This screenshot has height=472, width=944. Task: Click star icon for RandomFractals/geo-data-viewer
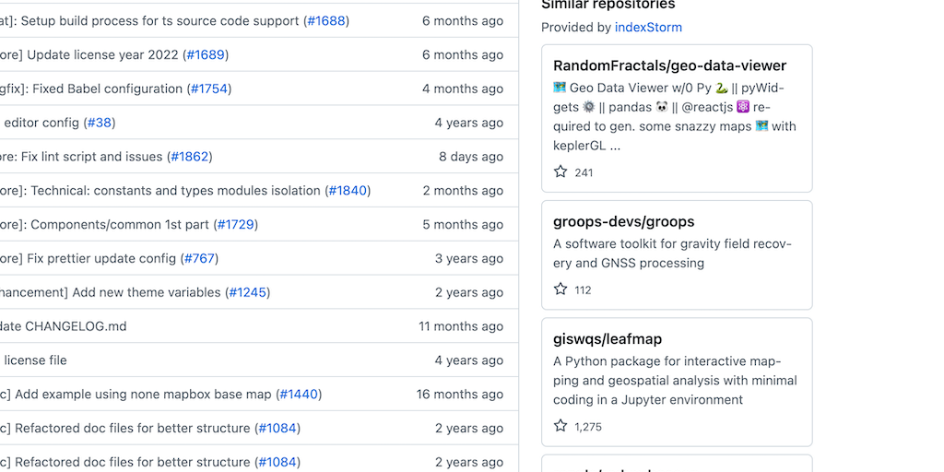(x=560, y=172)
